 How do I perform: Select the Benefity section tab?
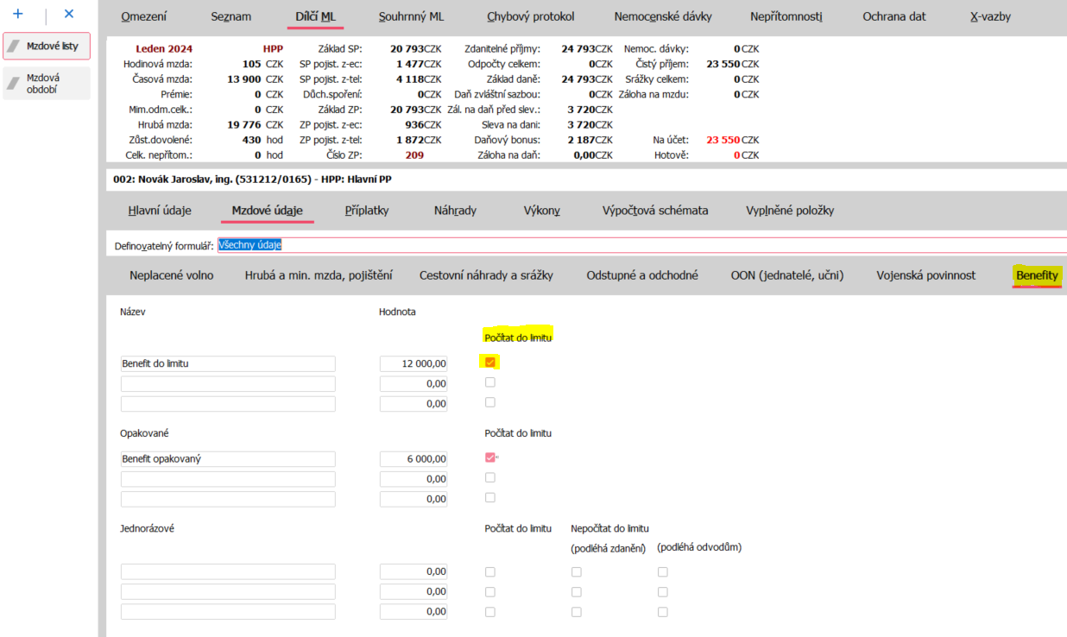tap(1037, 275)
